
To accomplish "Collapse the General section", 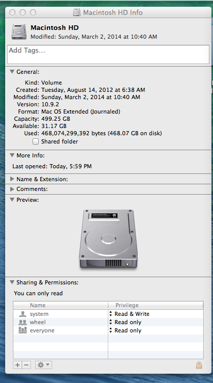I will 12,72.
